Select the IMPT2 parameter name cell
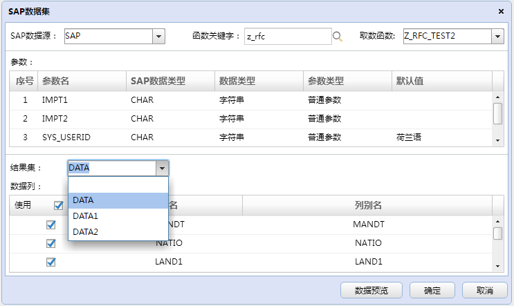 [82, 119]
